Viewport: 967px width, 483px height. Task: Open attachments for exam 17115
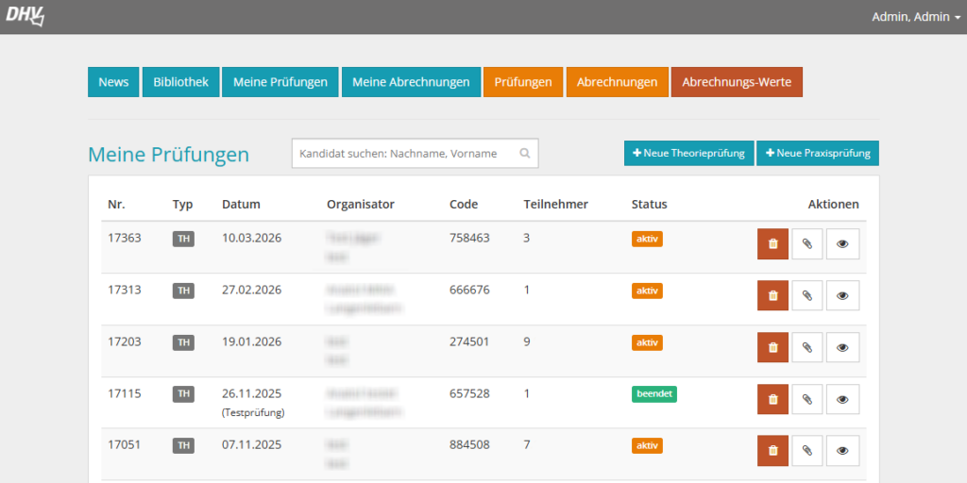tap(806, 399)
